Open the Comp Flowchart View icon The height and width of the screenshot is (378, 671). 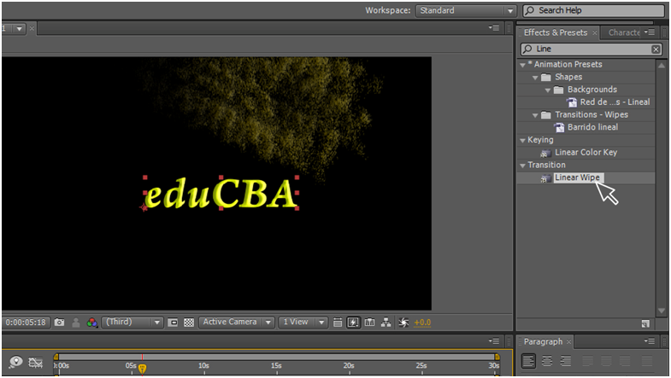pyautogui.click(x=386, y=323)
